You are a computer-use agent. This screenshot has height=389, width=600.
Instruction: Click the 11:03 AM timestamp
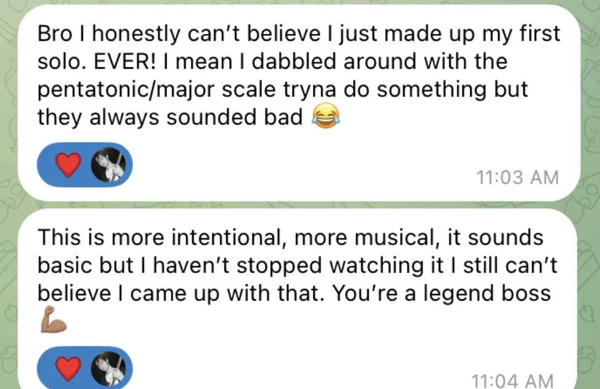(517, 177)
